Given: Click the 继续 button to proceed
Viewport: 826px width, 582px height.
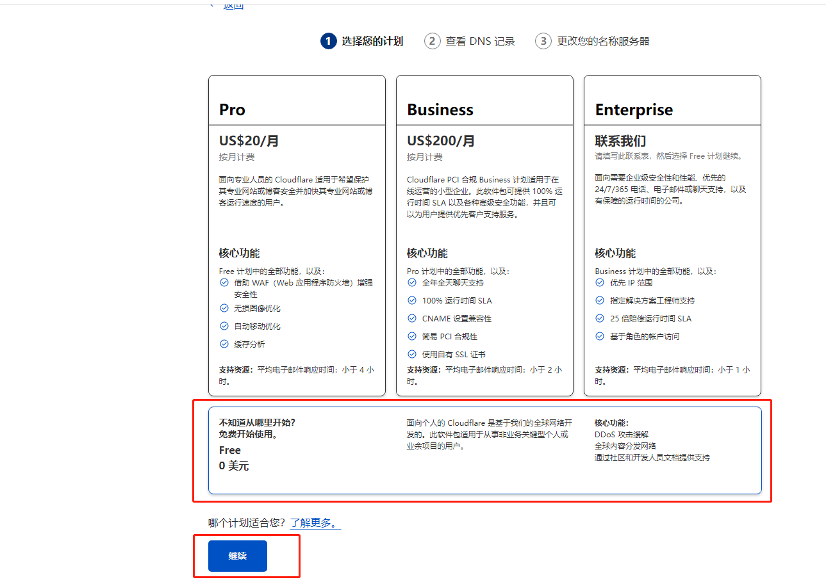Looking at the screenshot, I should [x=238, y=556].
